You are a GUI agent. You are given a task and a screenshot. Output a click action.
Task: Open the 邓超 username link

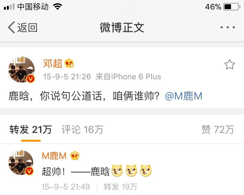[53, 63]
